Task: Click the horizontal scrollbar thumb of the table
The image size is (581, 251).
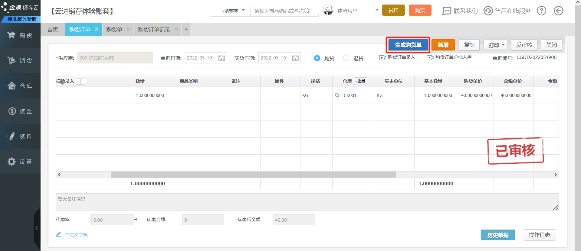Action: [x=254, y=175]
